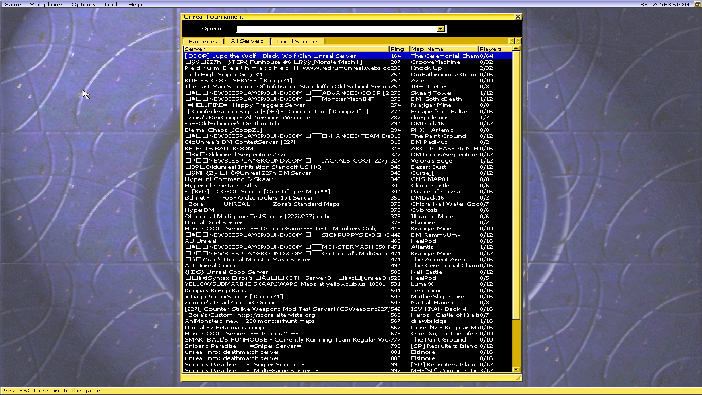The width and height of the screenshot is (702, 395).
Task: Expand the Open combo box arrow
Action: pyautogui.click(x=441, y=29)
